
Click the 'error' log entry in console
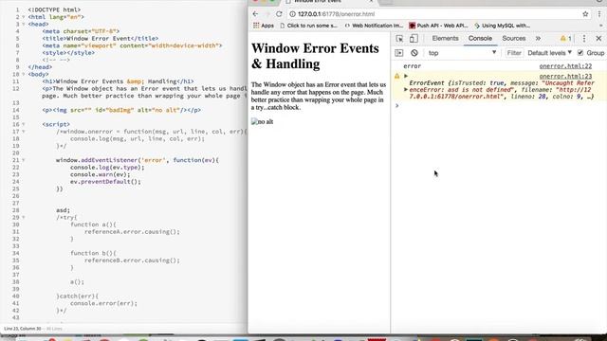(412, 66)
